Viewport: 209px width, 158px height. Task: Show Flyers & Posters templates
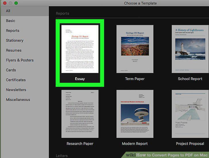tap(25, 60)
